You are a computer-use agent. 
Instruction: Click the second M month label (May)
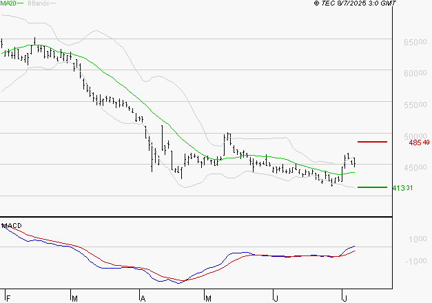tap(208, 298)
